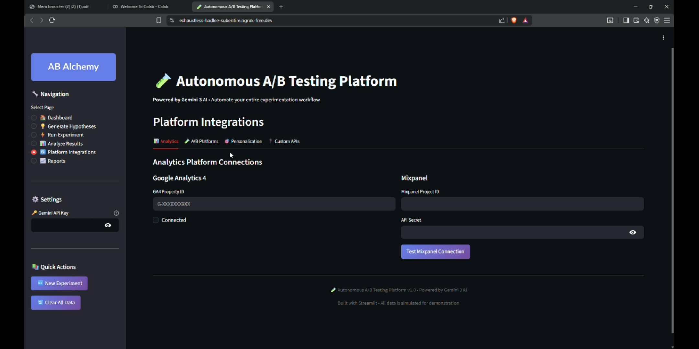Click the Gemini API Key help icon
This screenshot has height=349, width=699.
click(116, 213)
